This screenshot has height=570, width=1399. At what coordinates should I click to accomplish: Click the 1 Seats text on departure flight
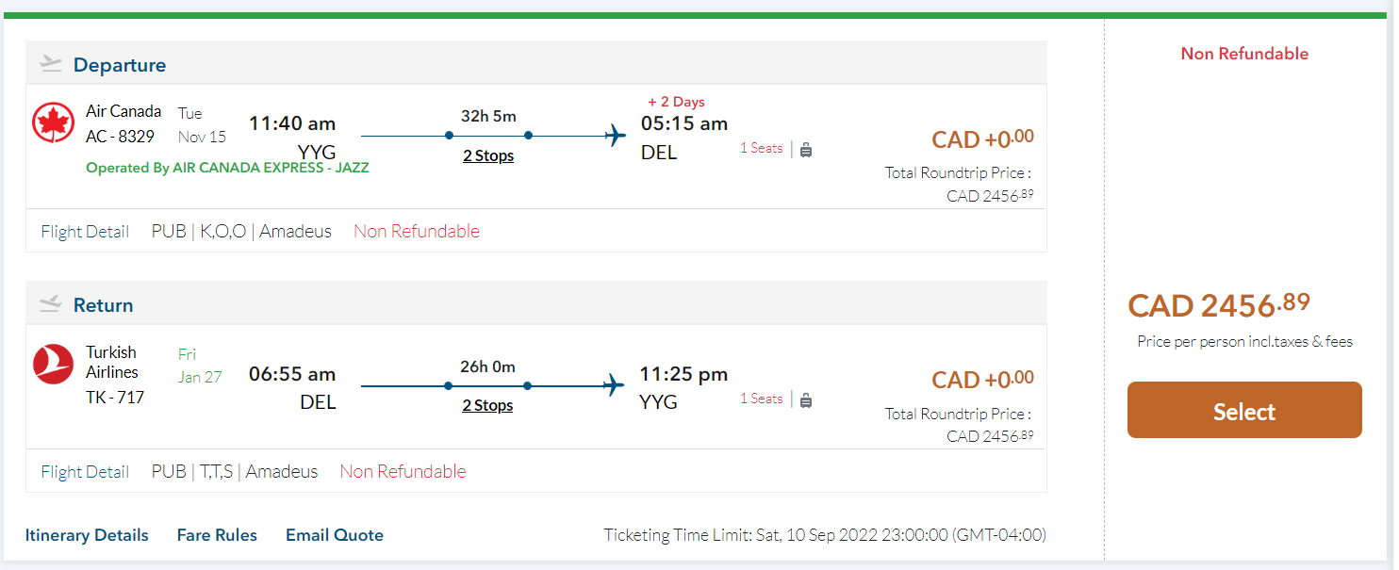click(x=762, y=148)
